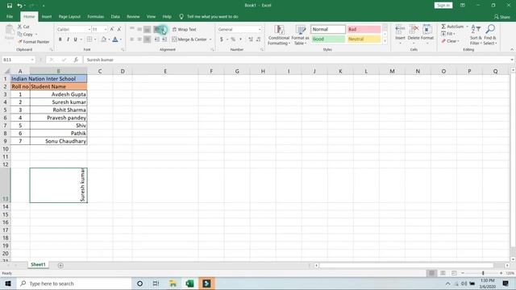The height and width of the screenshot is (290, 516).
Task: Open the Merge & Center dropdown arrow
Action: point(210,39)
